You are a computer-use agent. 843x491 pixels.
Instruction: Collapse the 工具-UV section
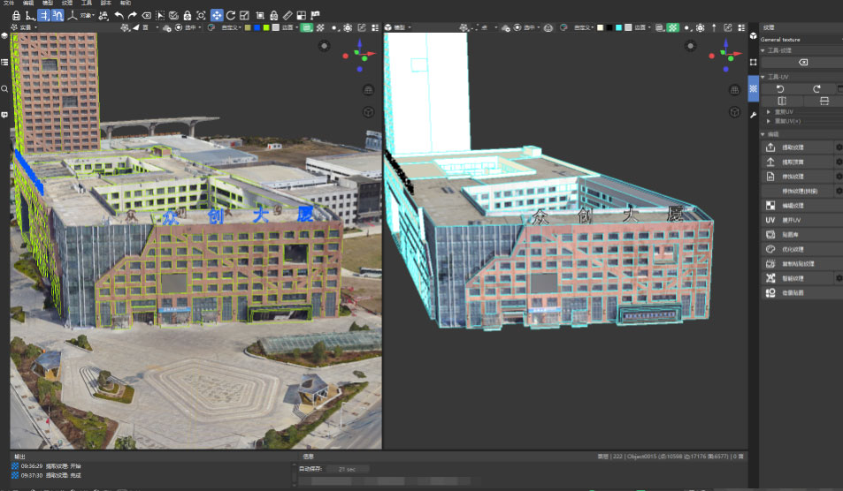tap(763, 78)
